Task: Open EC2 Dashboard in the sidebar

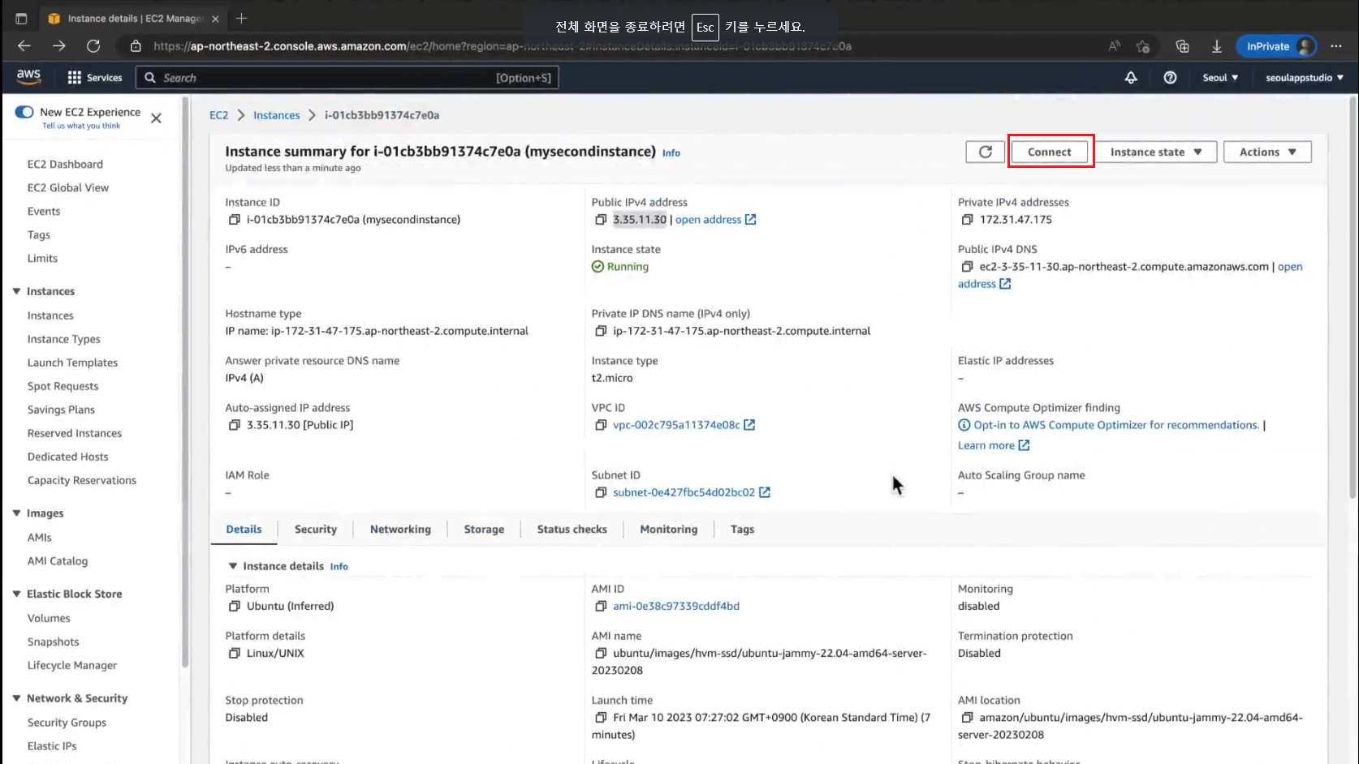Action: (65, 164)
